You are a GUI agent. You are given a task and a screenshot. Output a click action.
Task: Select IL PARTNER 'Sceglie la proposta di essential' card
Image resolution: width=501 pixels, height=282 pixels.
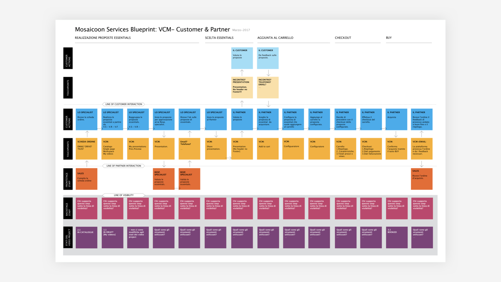(x=268, y=119)
